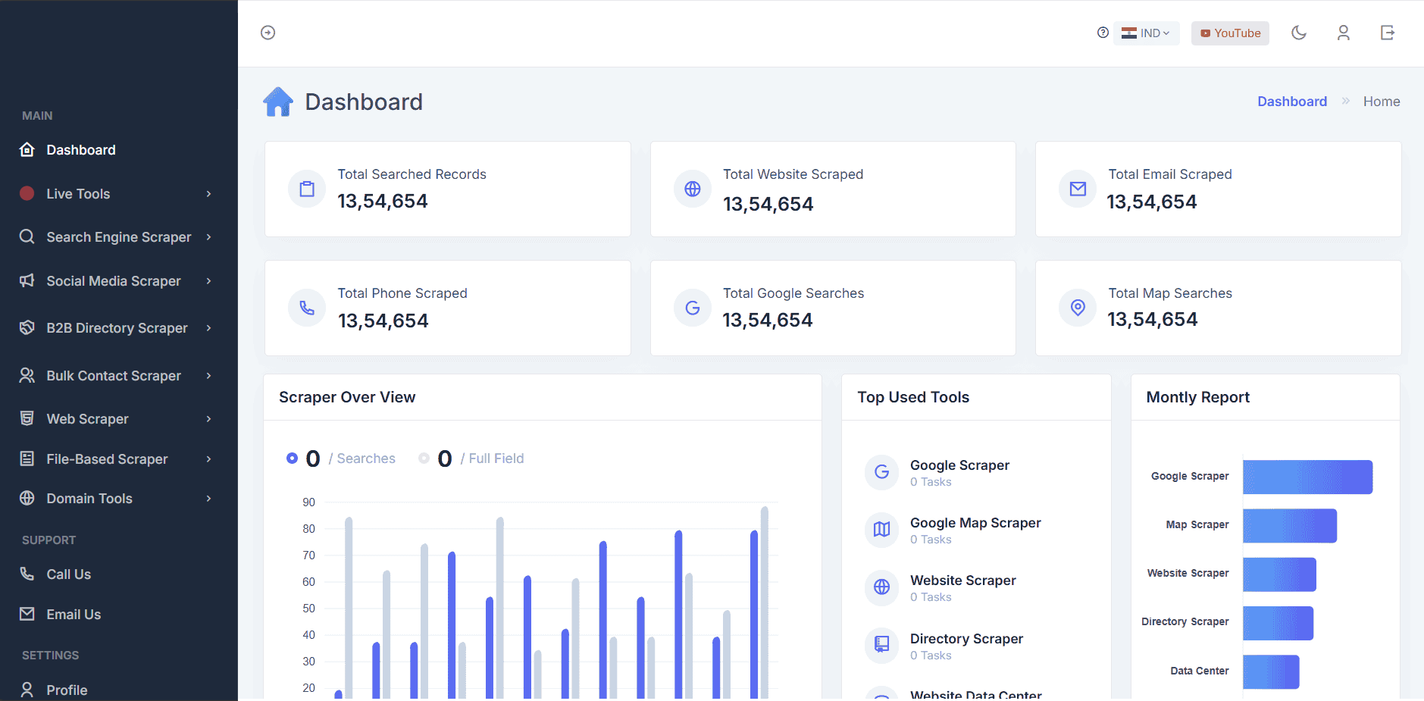Toggle dark theme using the moon button
The height and width of the screenshot is (701, 1424).
(1298, 33)
